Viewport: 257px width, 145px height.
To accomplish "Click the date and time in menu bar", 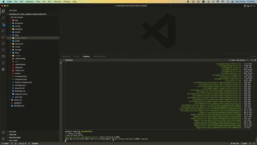I will (x=245, y=2).
